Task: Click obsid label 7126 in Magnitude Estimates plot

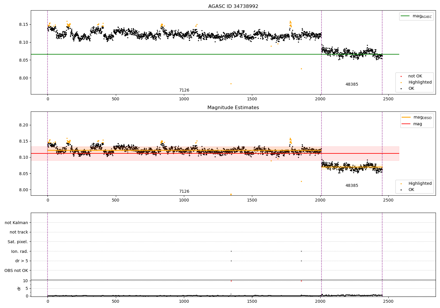Action: [x=184, y=191]
